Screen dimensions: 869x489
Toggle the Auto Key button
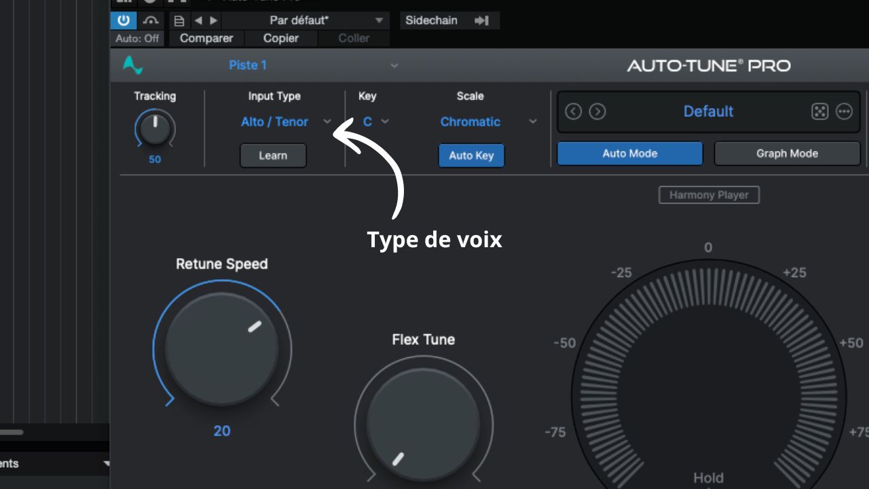tap(471, 156)
